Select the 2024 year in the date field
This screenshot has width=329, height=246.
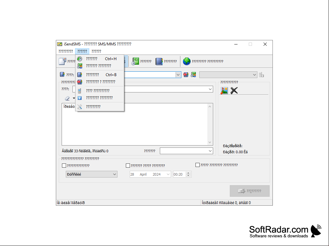[x=157, y=174]
